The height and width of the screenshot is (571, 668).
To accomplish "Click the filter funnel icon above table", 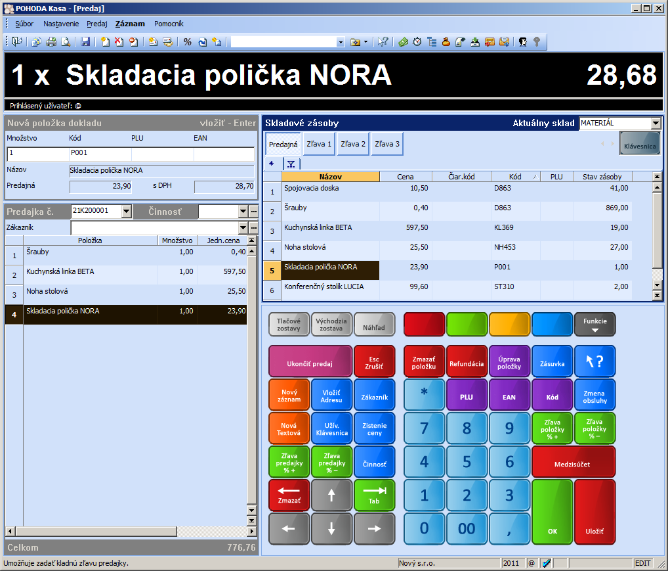I will tap(291, 164).
